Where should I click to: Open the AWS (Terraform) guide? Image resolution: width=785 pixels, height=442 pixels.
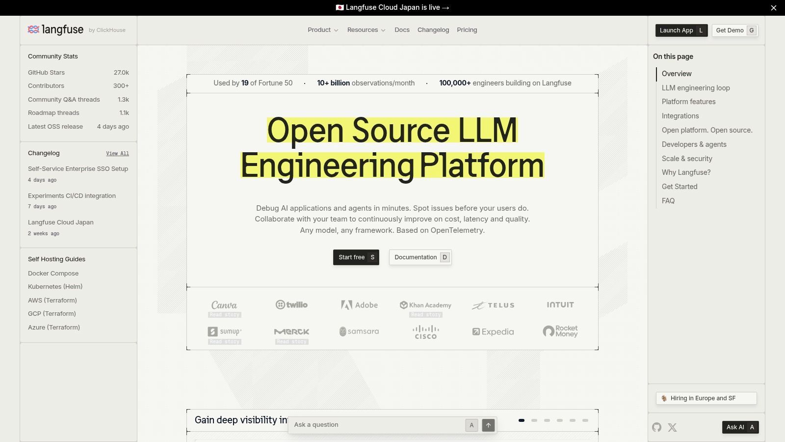(x=52, y=301)
